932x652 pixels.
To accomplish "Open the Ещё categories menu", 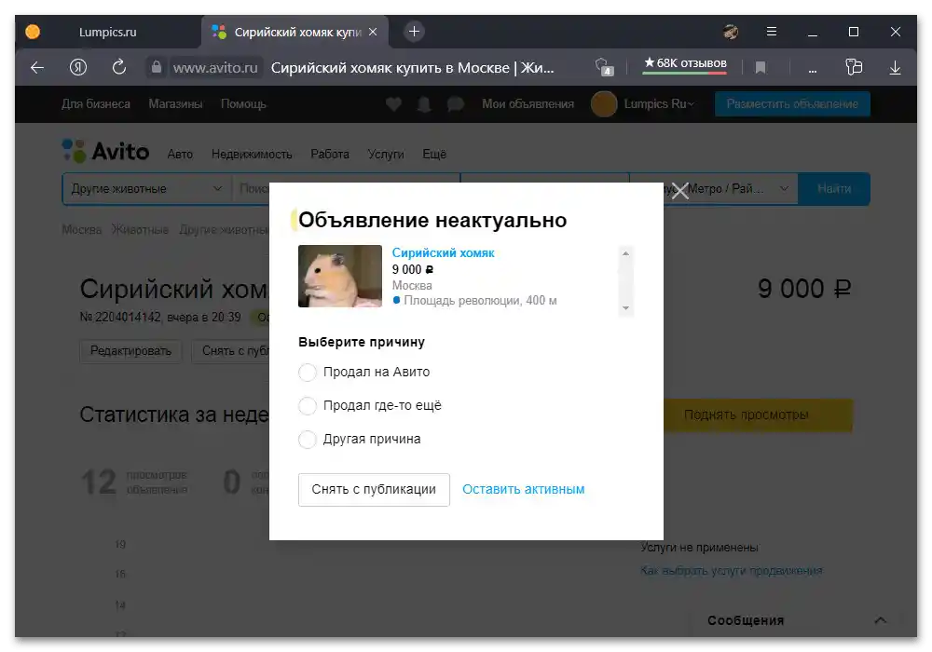I will (434, 155).
